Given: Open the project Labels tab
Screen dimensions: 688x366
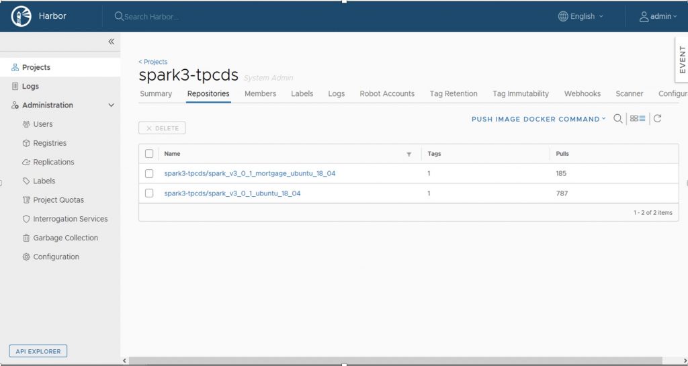Looking at the screenshot, I should (302, 94).
